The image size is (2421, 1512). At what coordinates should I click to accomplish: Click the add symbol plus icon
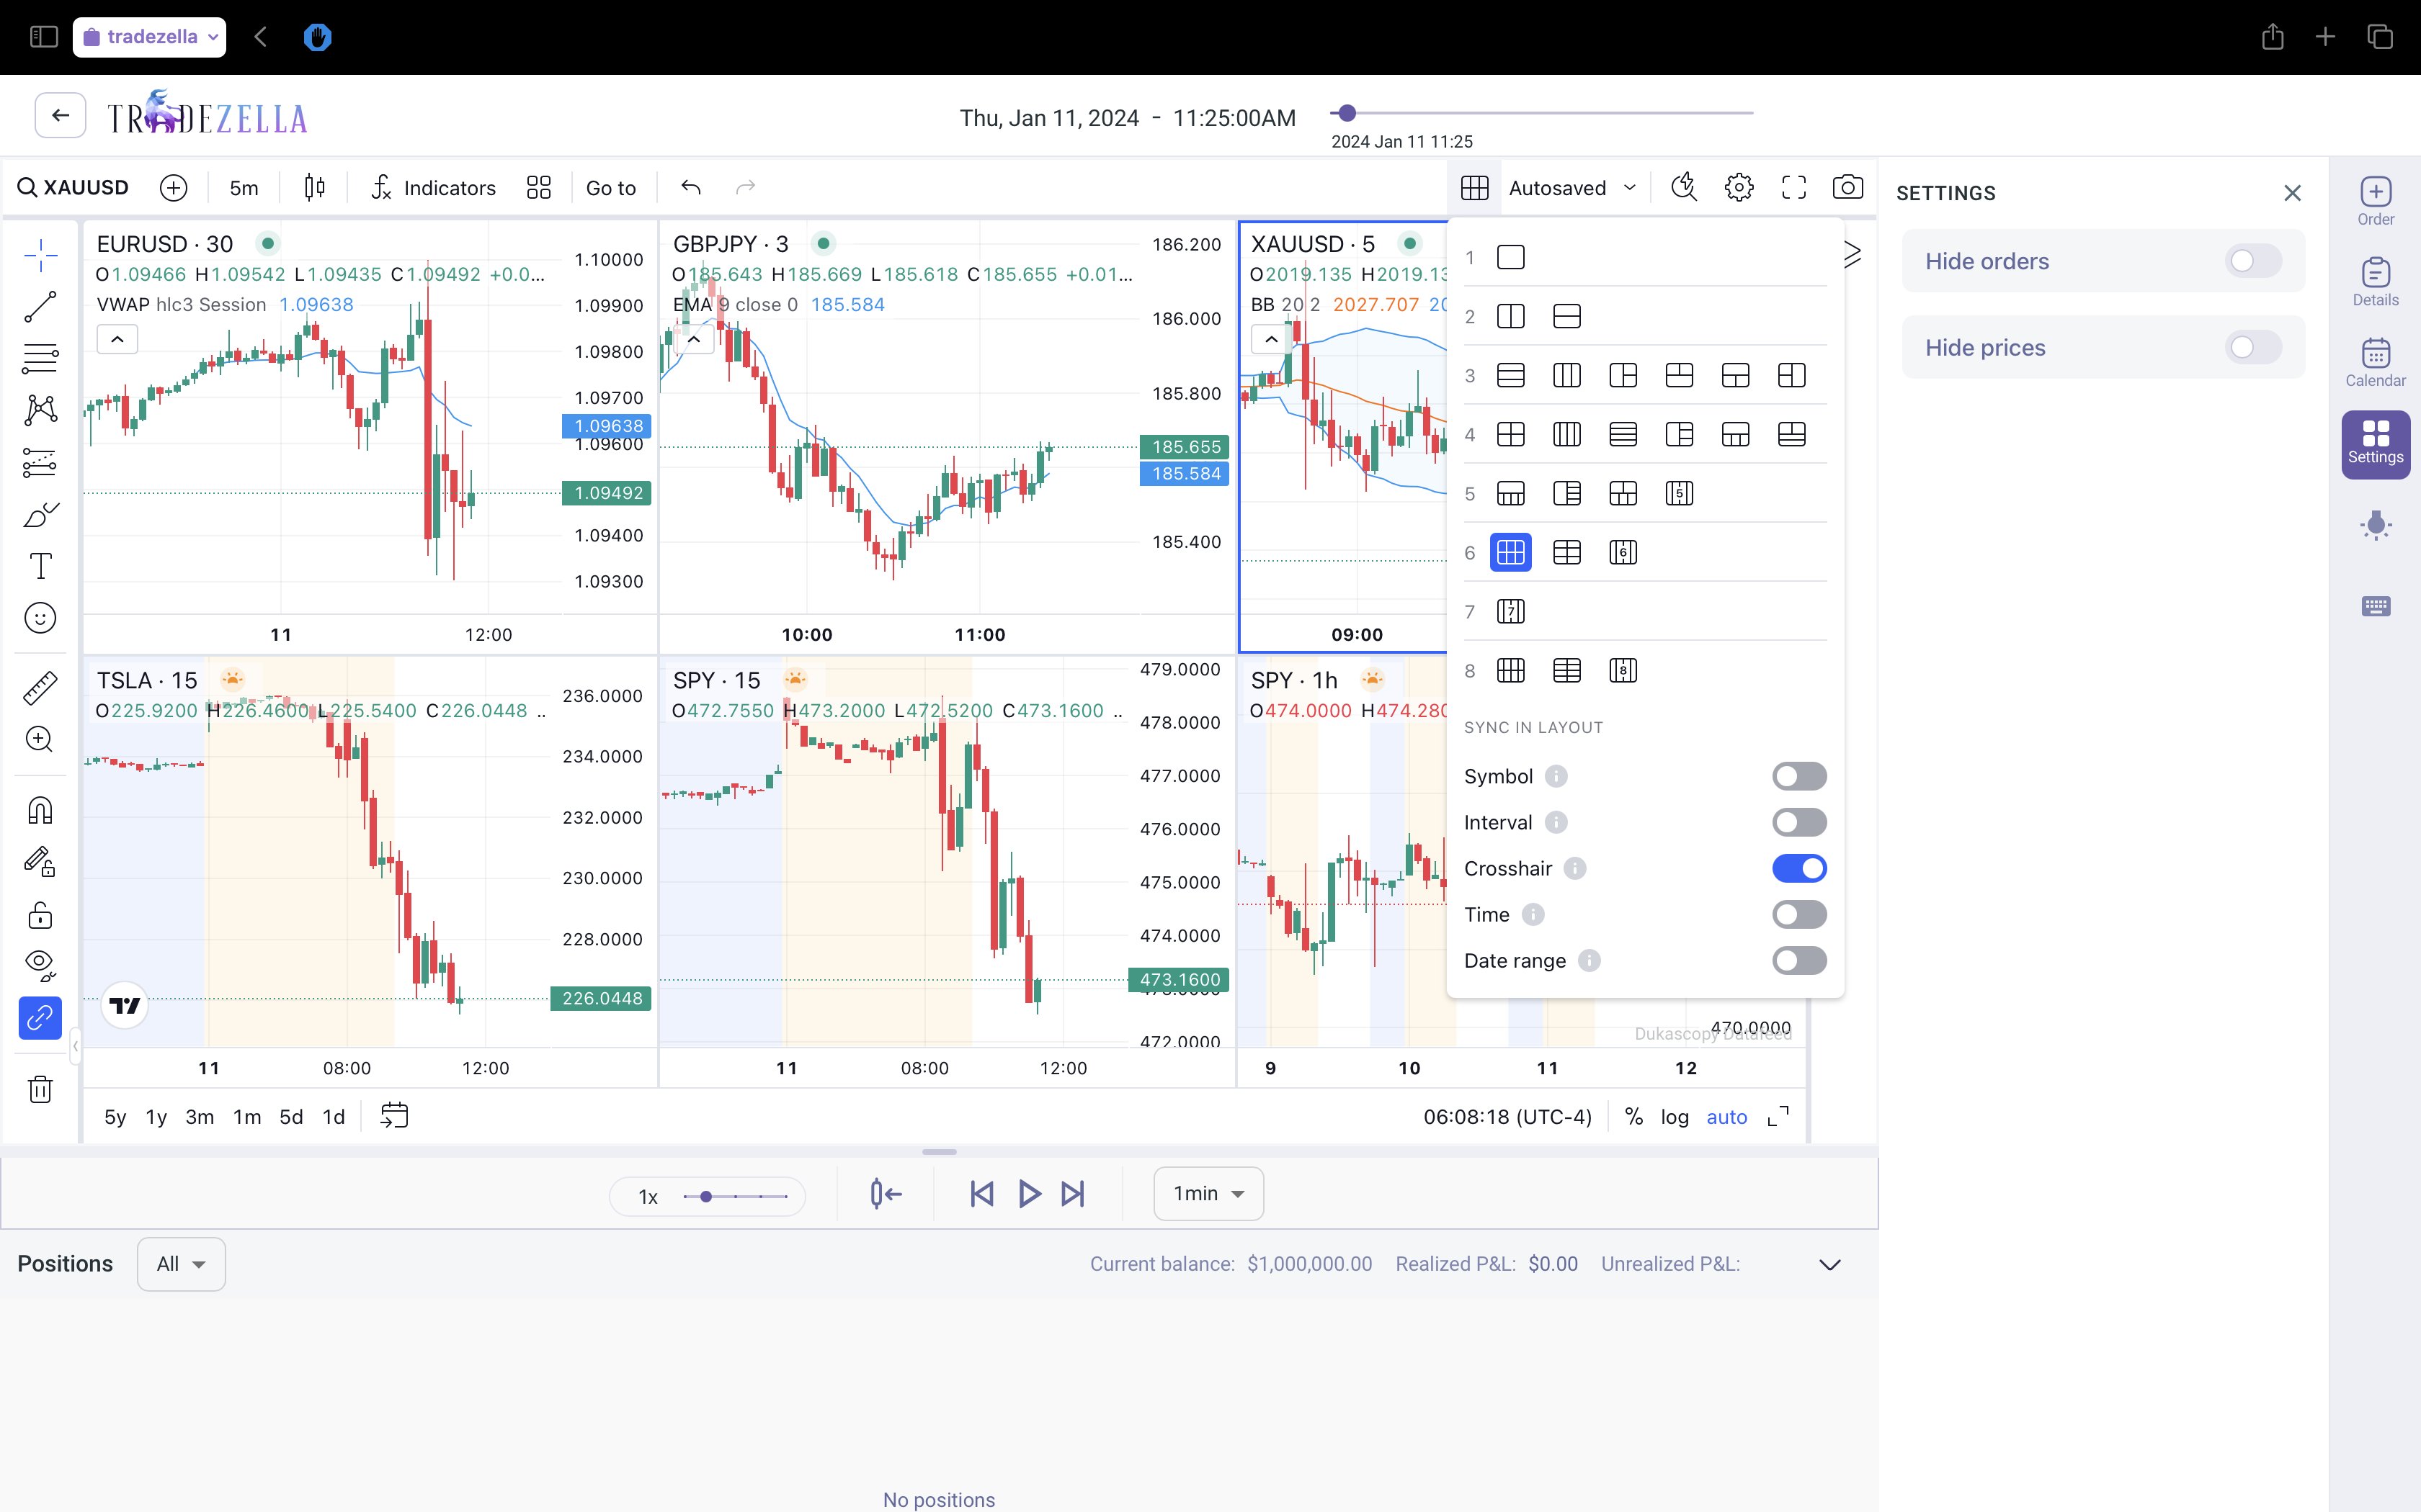click(173, 187)
